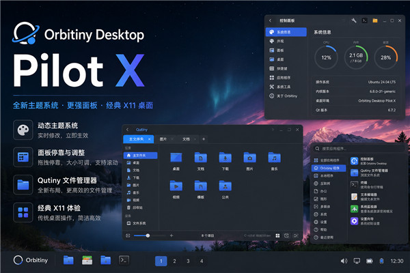This screenshot has height=273, width=410.
Task: Check the 12:30 clock in tray
Action: pos(396,261)
